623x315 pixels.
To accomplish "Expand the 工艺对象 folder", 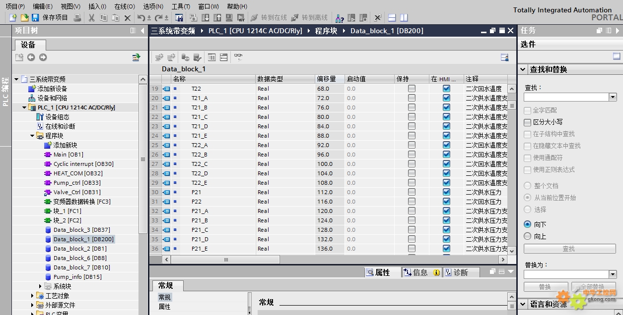I will click(32, 296).
